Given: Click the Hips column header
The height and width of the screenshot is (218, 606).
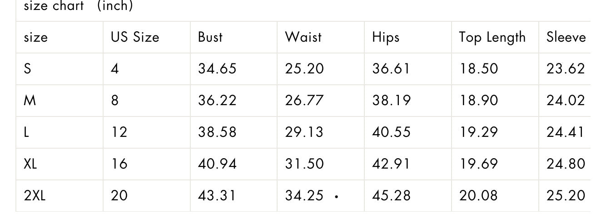Looking at the screenshot, I should click(x=386, y=37).
